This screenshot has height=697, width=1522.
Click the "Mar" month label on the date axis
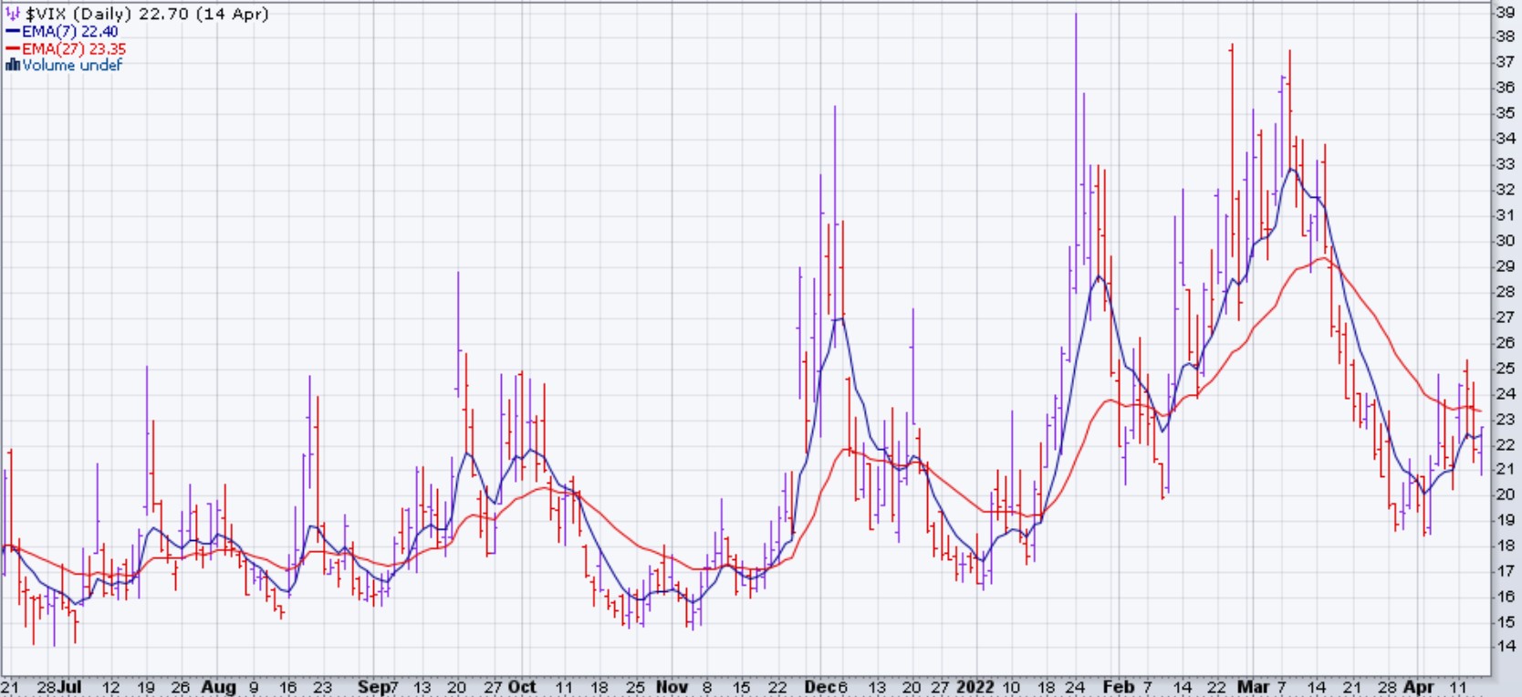click(1253, 686)
